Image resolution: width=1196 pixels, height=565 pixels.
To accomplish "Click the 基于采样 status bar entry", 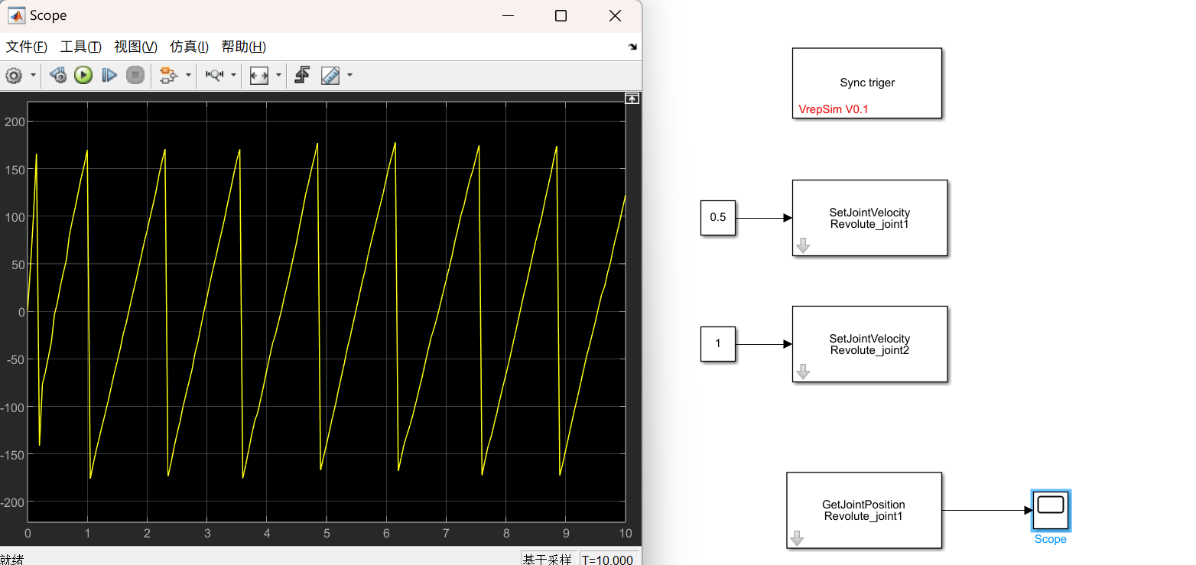I will click(x=547, y=560).
